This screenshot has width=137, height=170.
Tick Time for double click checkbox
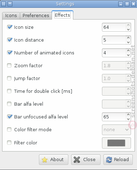point(9,91)
